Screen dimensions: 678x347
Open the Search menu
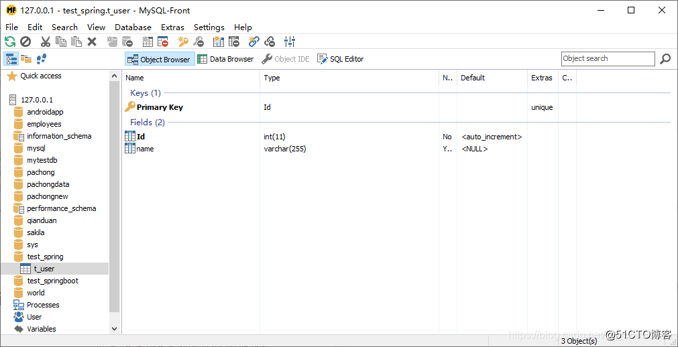(x=64, y=27)
